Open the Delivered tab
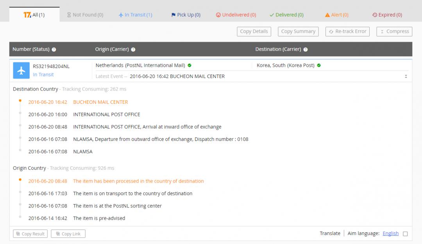422x244 pixels. (286, 15)
